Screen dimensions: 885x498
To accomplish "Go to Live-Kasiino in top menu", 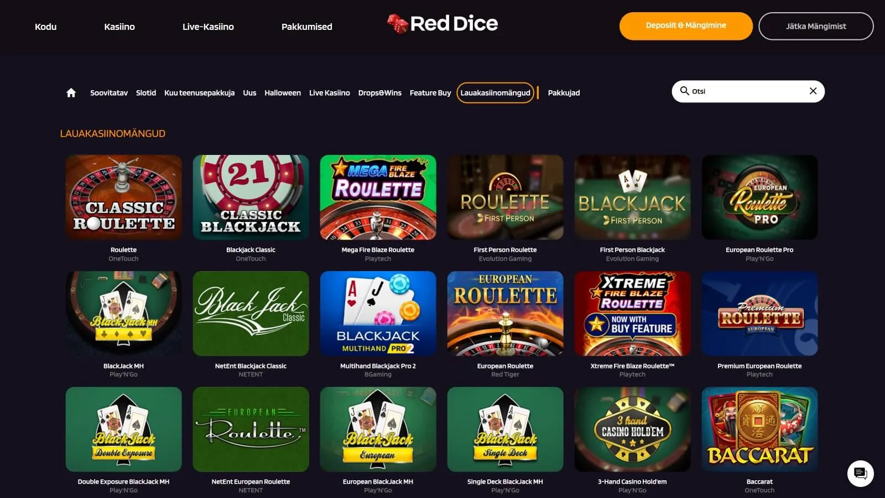I will point(208,27).
